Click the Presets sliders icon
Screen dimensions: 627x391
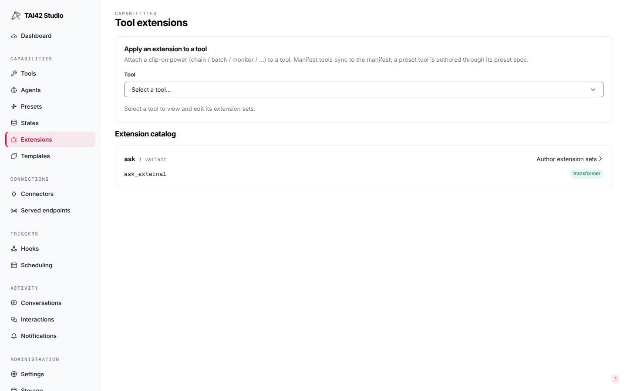point(14,107)
